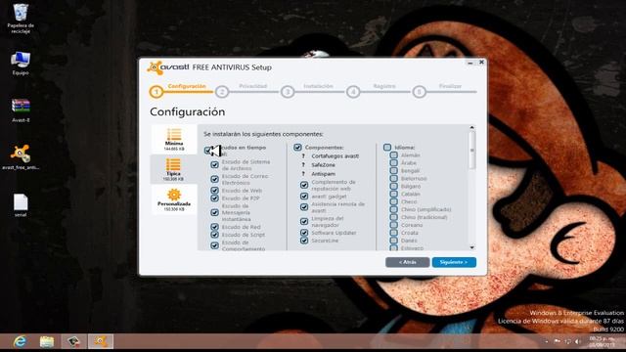
Task: Click step 1 Configuración in the wizard
Action: 156,92
